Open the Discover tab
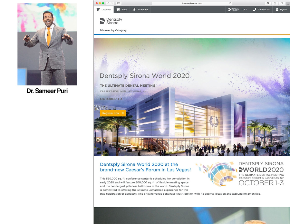The width and height of the screenshot is (290, 224). pyautogui.click(x=104, y=9)
